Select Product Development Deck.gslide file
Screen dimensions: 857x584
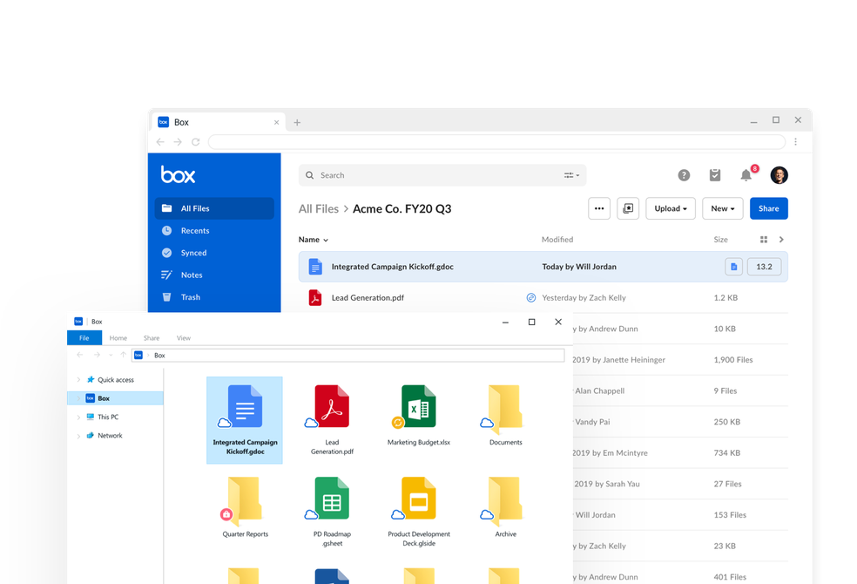(419, 512)
